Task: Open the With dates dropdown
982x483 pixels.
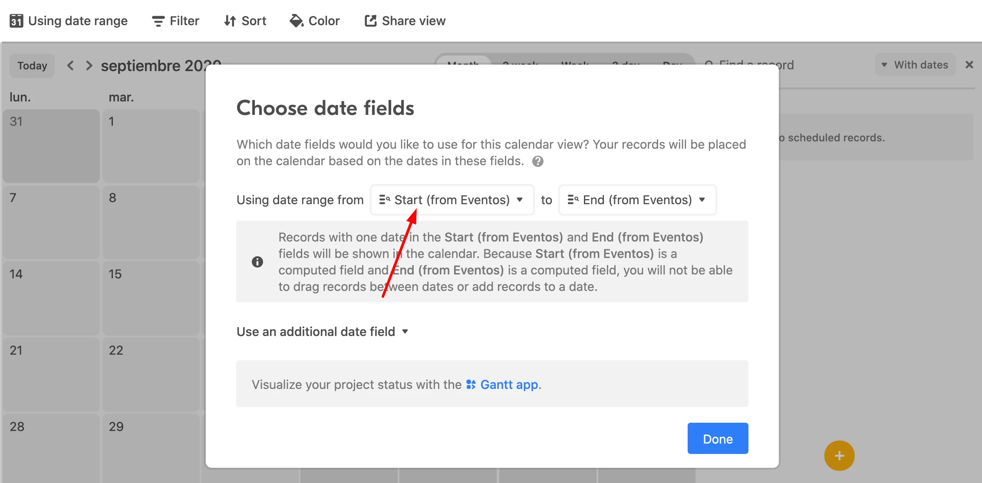Action: pos(915,65)
